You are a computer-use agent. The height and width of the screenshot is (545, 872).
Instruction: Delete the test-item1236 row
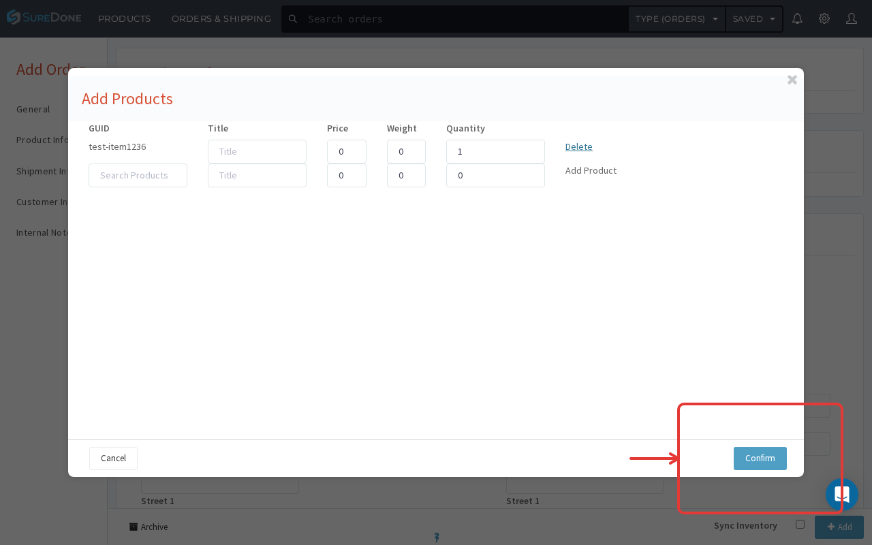tap(579, 146)
